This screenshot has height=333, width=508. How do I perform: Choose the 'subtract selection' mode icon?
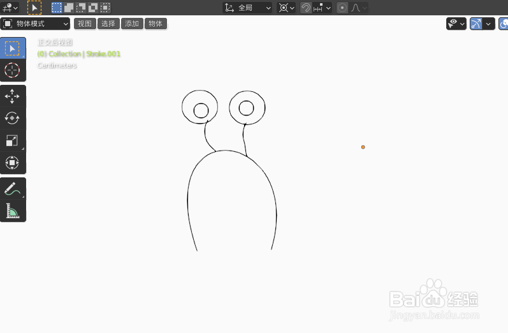click(x=81, y=8)
